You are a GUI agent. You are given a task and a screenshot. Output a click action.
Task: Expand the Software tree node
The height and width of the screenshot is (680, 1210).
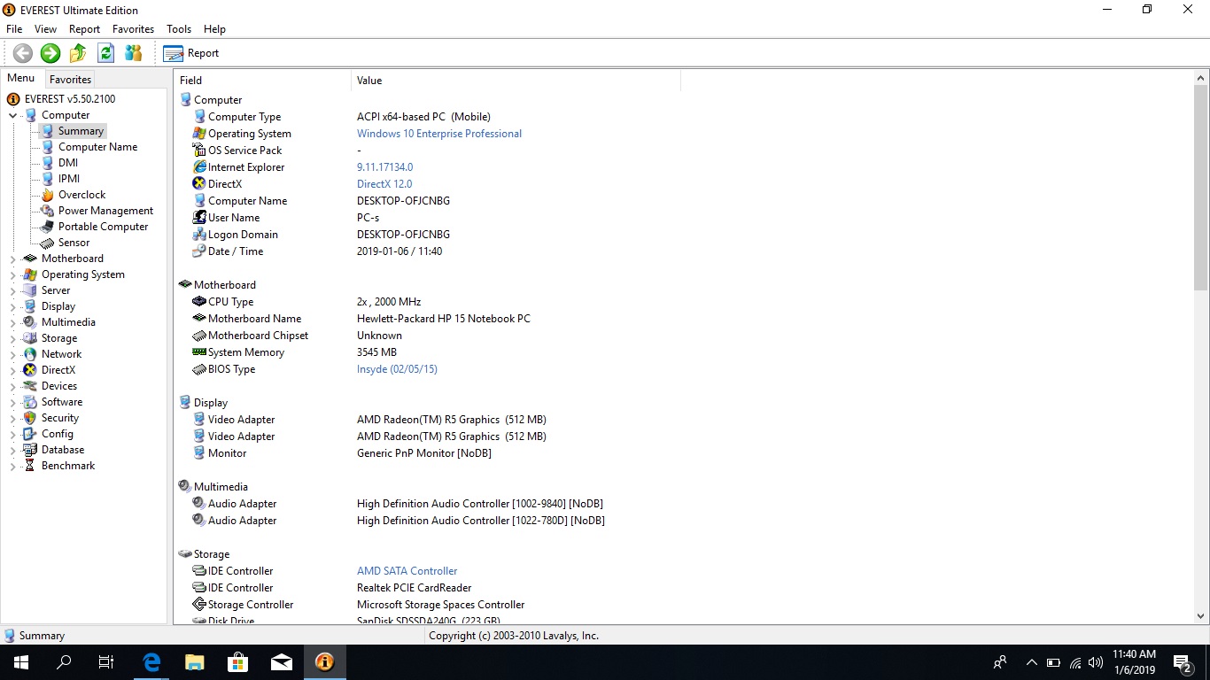pyautogui.click(x=12, y=402)
